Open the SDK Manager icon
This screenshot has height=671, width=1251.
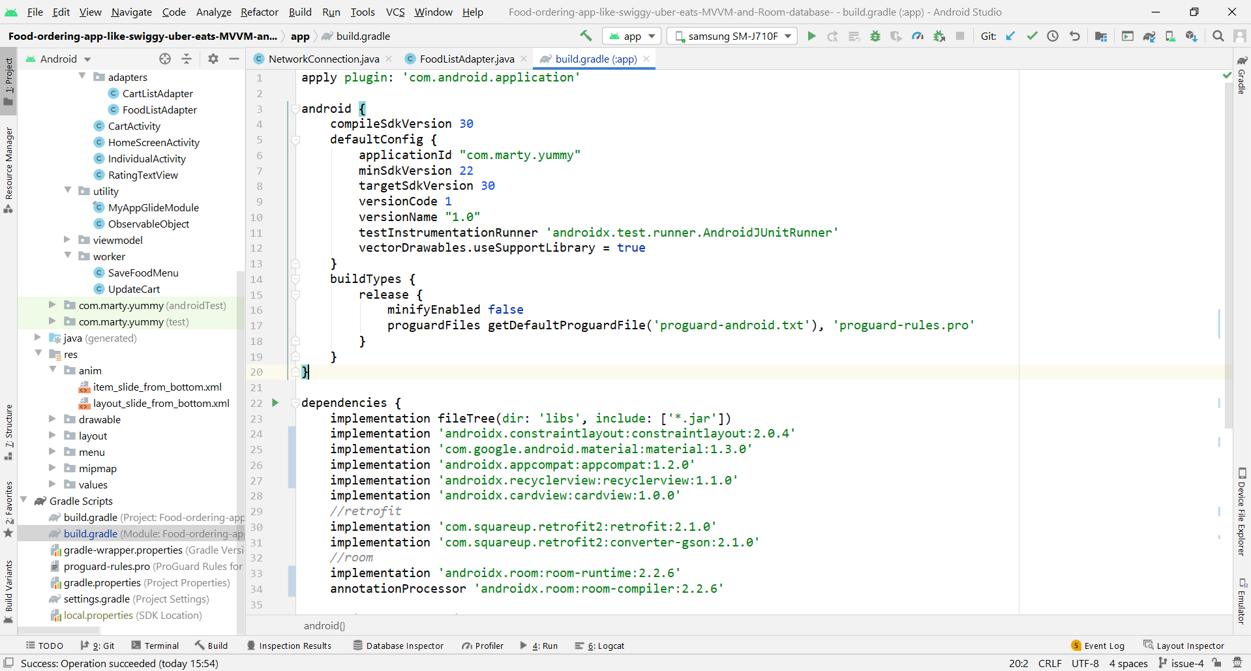pyautogui.click(x=1192, y=36)
